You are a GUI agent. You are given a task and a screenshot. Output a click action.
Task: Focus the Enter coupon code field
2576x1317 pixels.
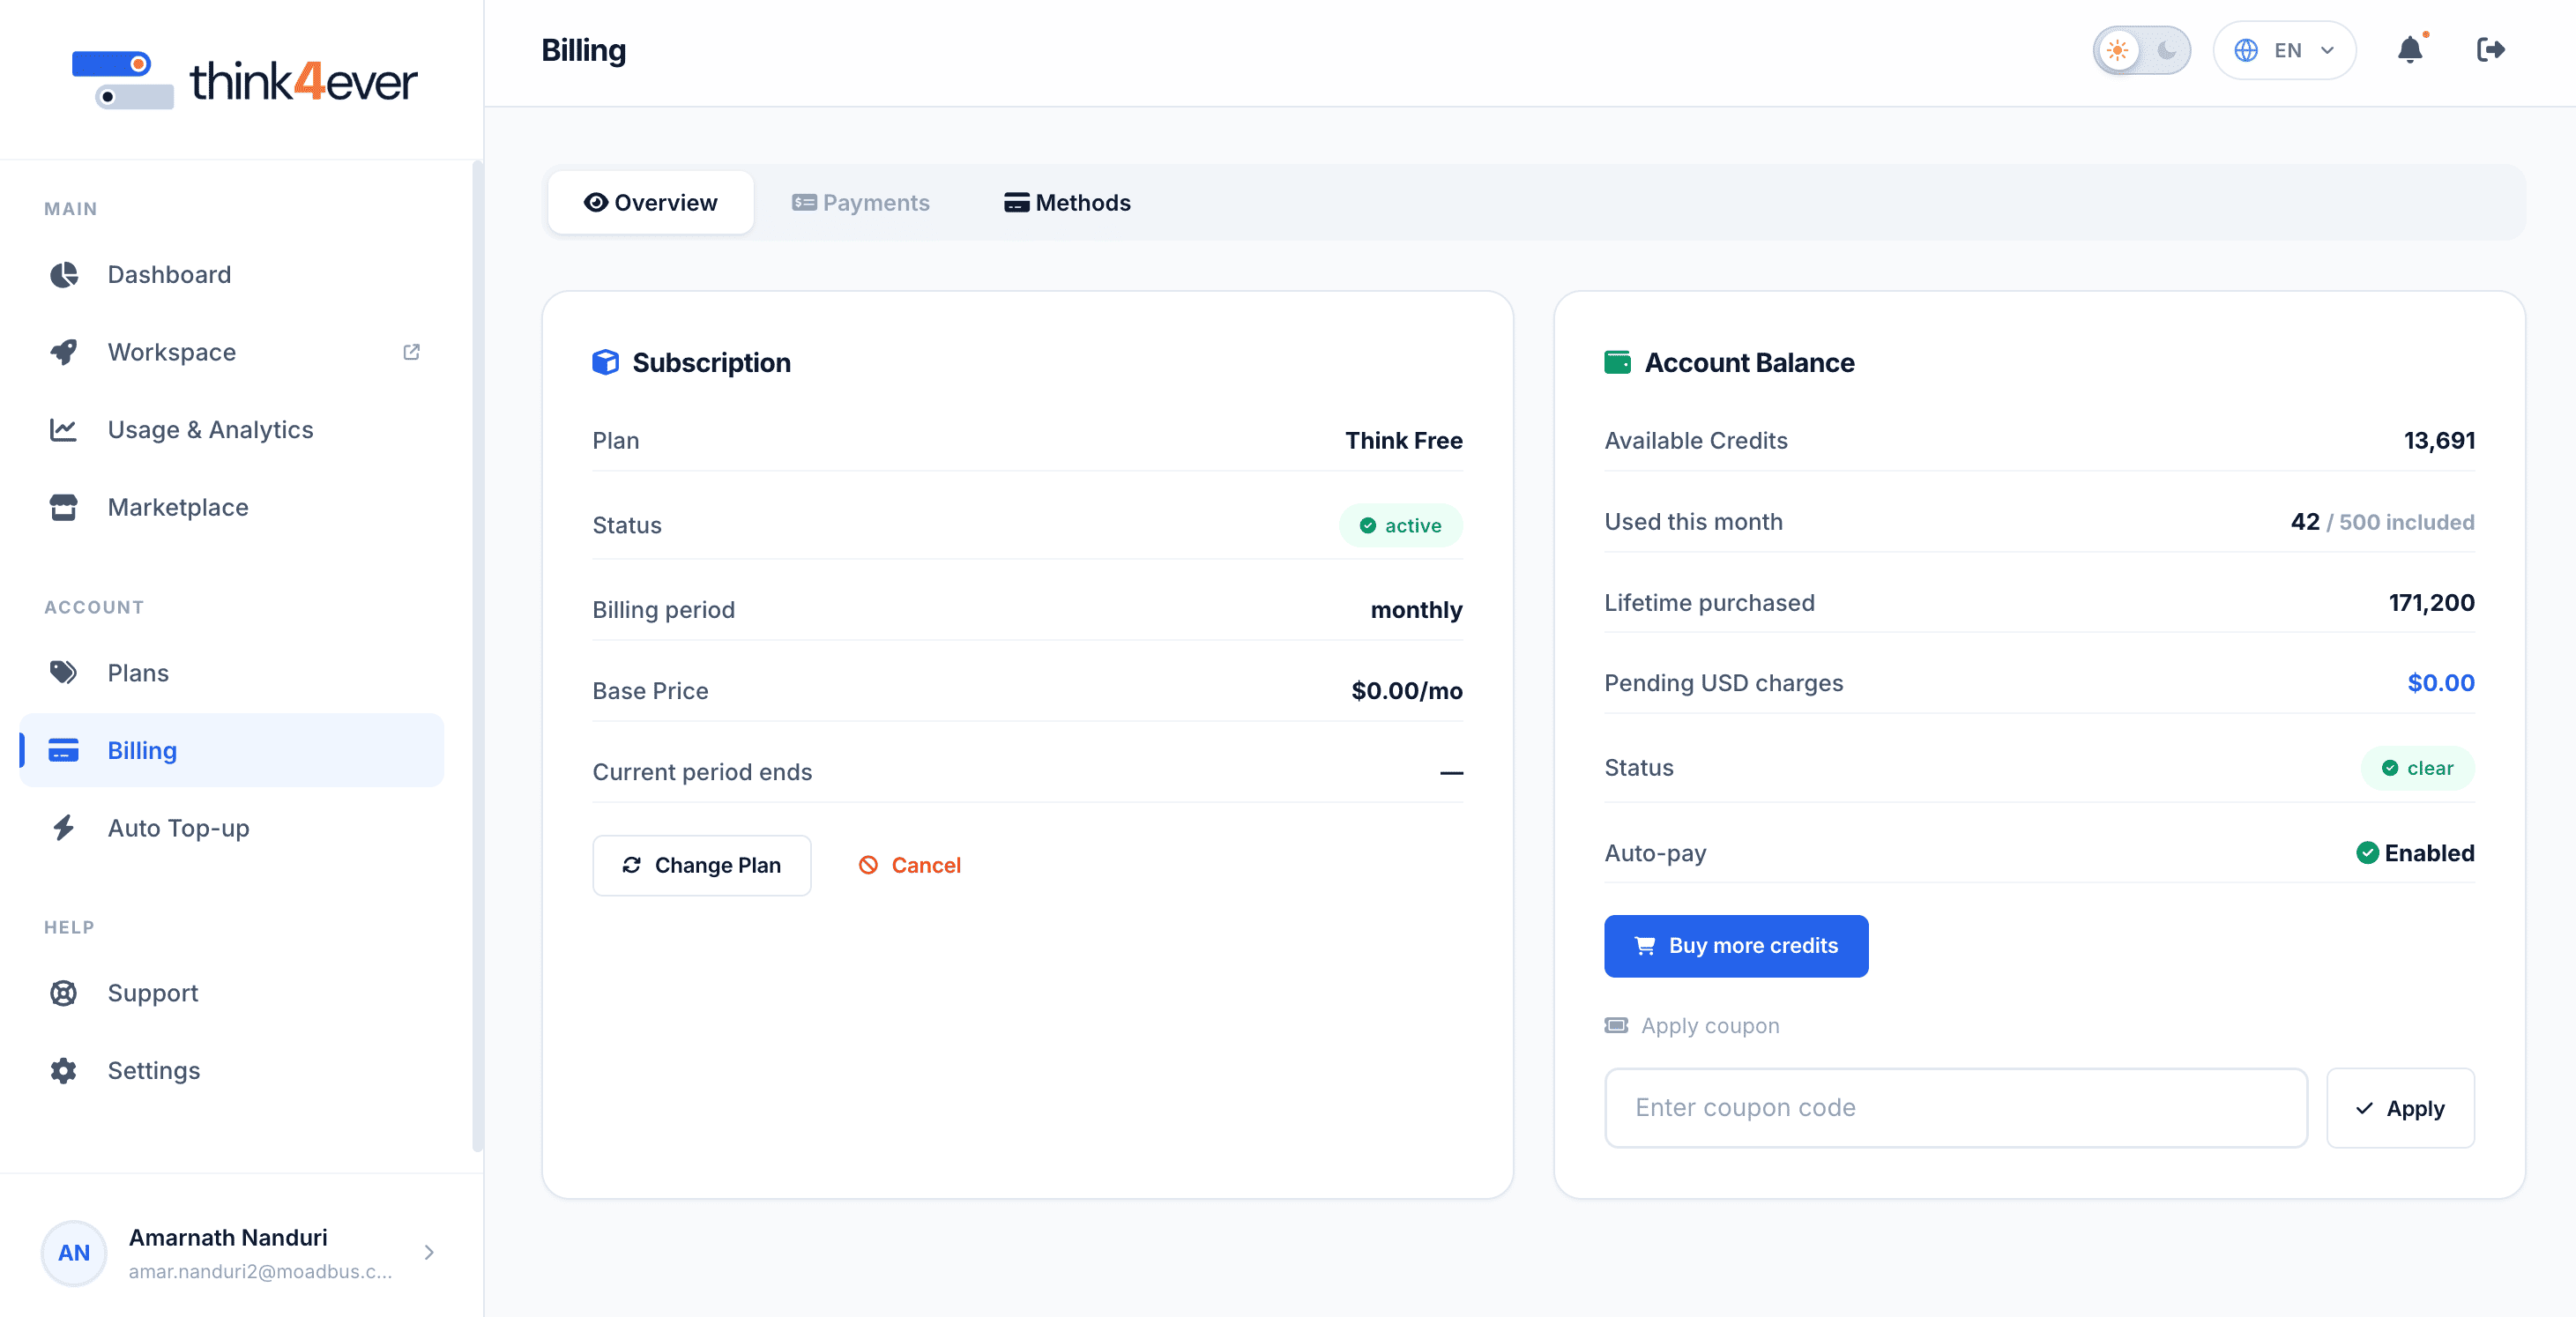click(x=1955, y=1107)
